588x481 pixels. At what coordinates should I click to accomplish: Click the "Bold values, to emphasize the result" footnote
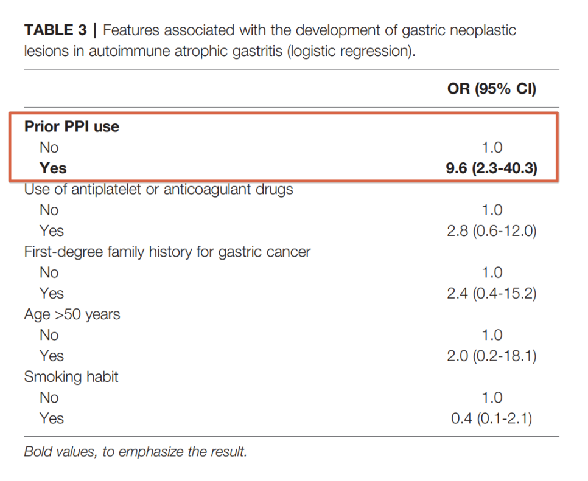(135, 452)
